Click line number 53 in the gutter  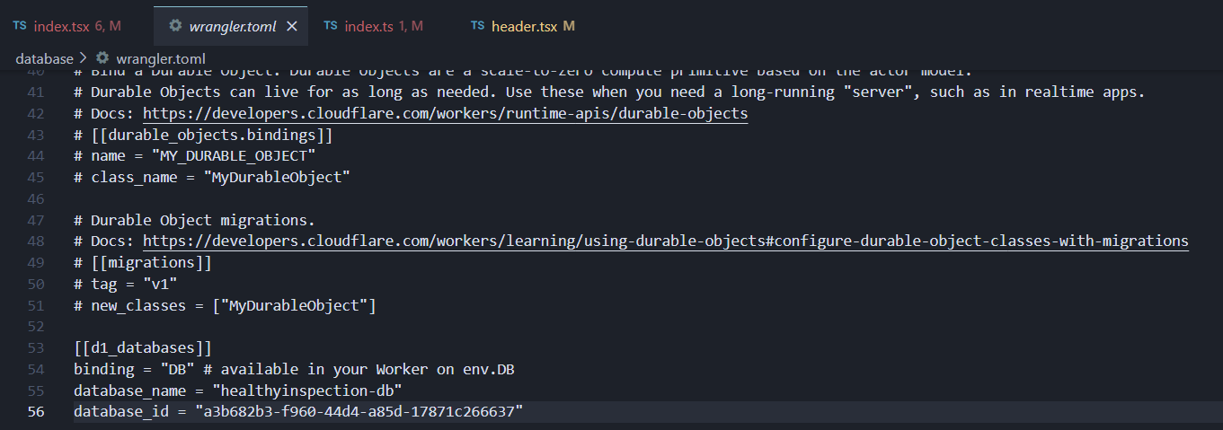pos(35,347)
